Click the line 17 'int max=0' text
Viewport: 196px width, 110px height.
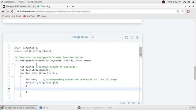point(27,67)
